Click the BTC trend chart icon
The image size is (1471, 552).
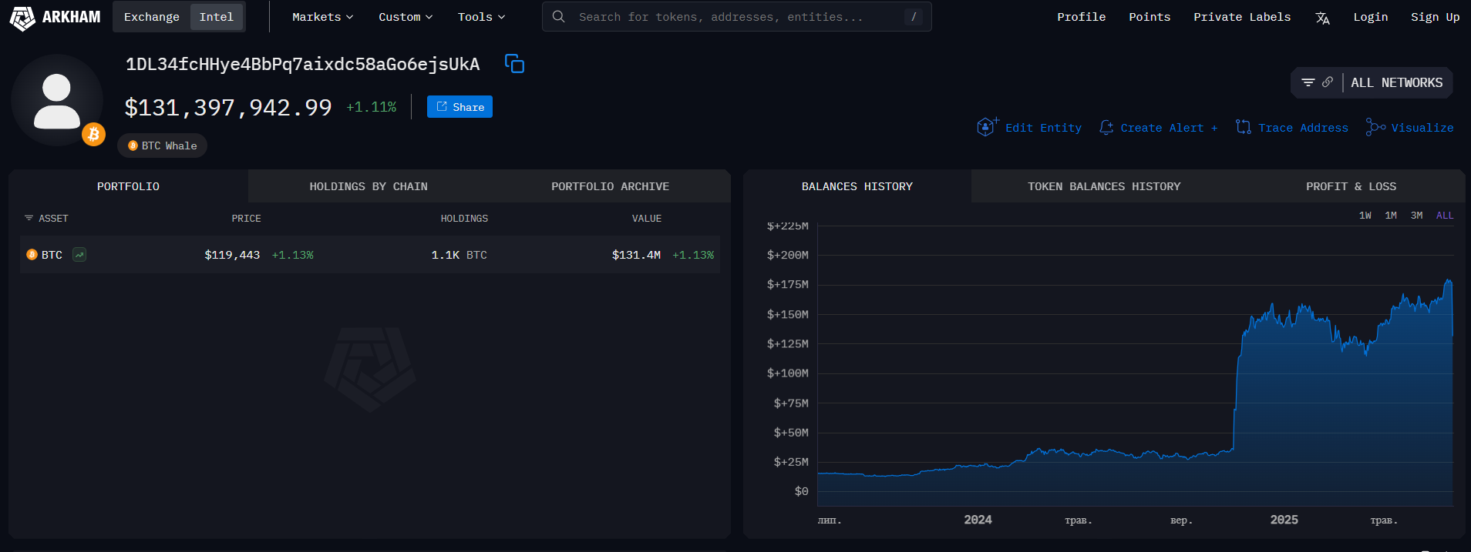(79, 255)
